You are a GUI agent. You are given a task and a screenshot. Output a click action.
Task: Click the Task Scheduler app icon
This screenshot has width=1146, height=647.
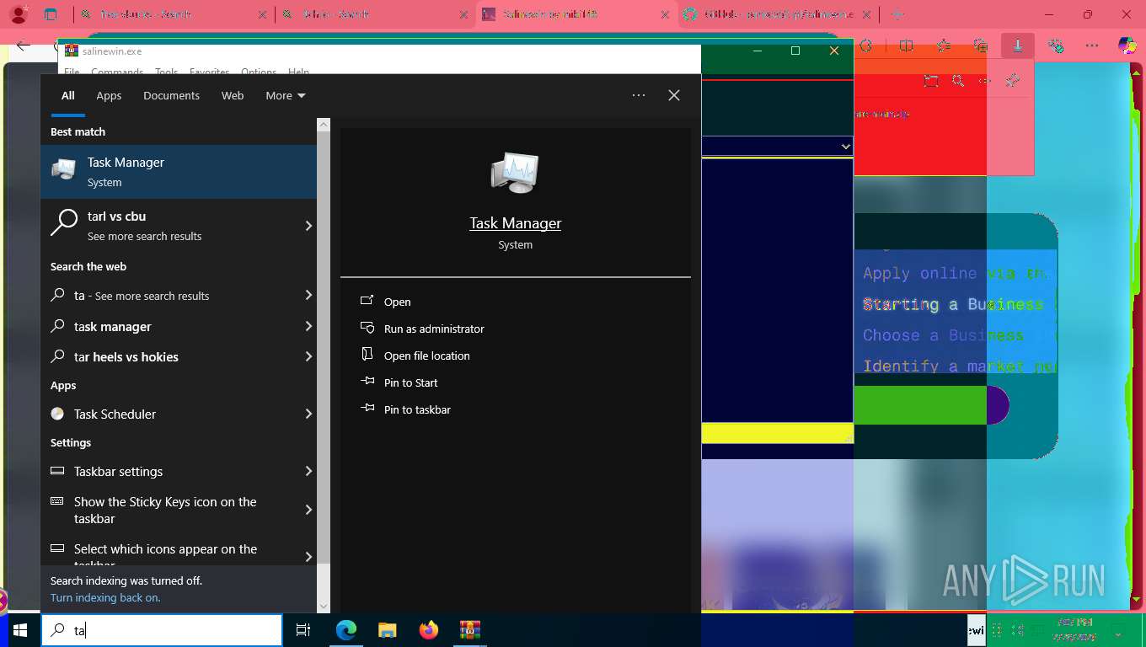(x=57, y=414)
